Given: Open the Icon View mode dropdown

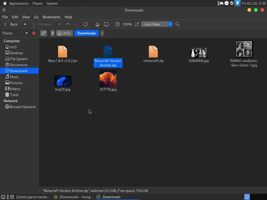Looking at the screenshot, I should point(157,24).
